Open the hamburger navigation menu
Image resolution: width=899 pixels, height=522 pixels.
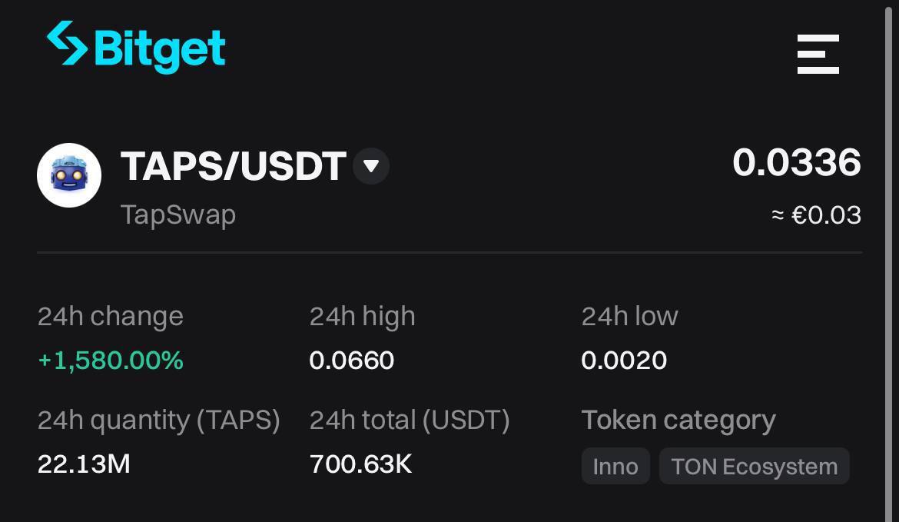(818, 55)
